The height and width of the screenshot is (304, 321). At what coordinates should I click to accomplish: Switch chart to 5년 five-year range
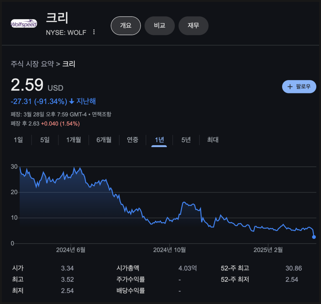point(186,140)
